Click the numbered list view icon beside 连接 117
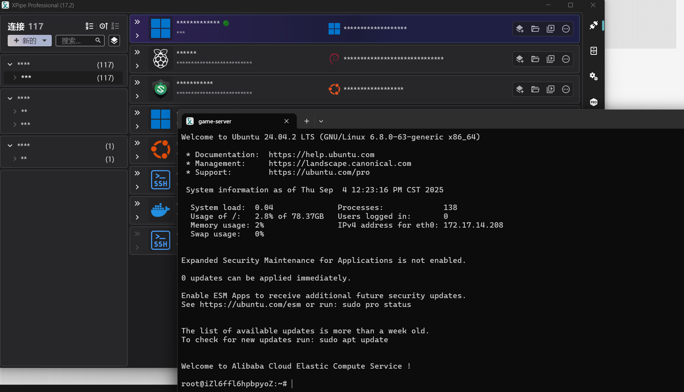Screen dimensions: 684x392 [x=89, y=26]
